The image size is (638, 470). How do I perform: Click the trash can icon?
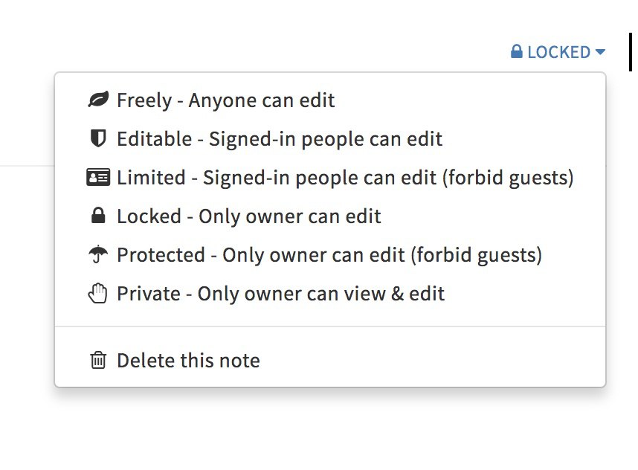[98, 361]
